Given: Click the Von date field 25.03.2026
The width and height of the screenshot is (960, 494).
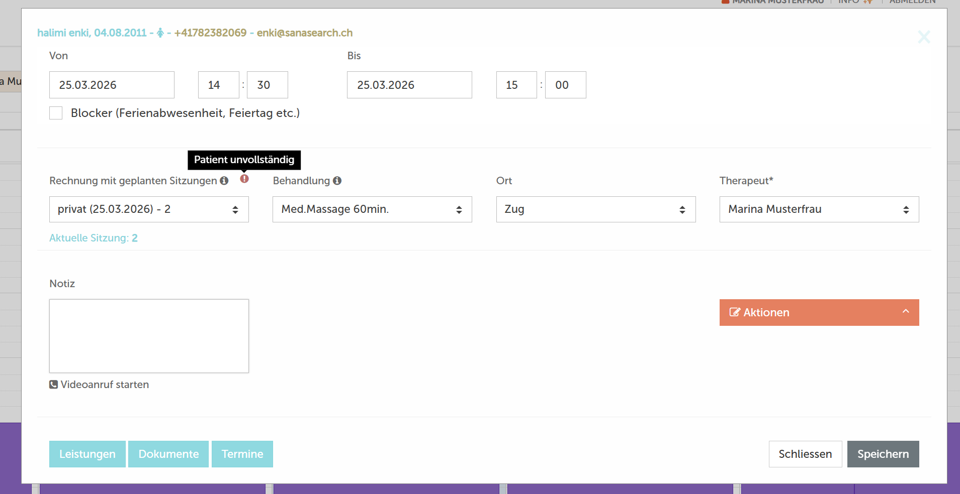Looking at the screenshot, I should coord(112,85).
